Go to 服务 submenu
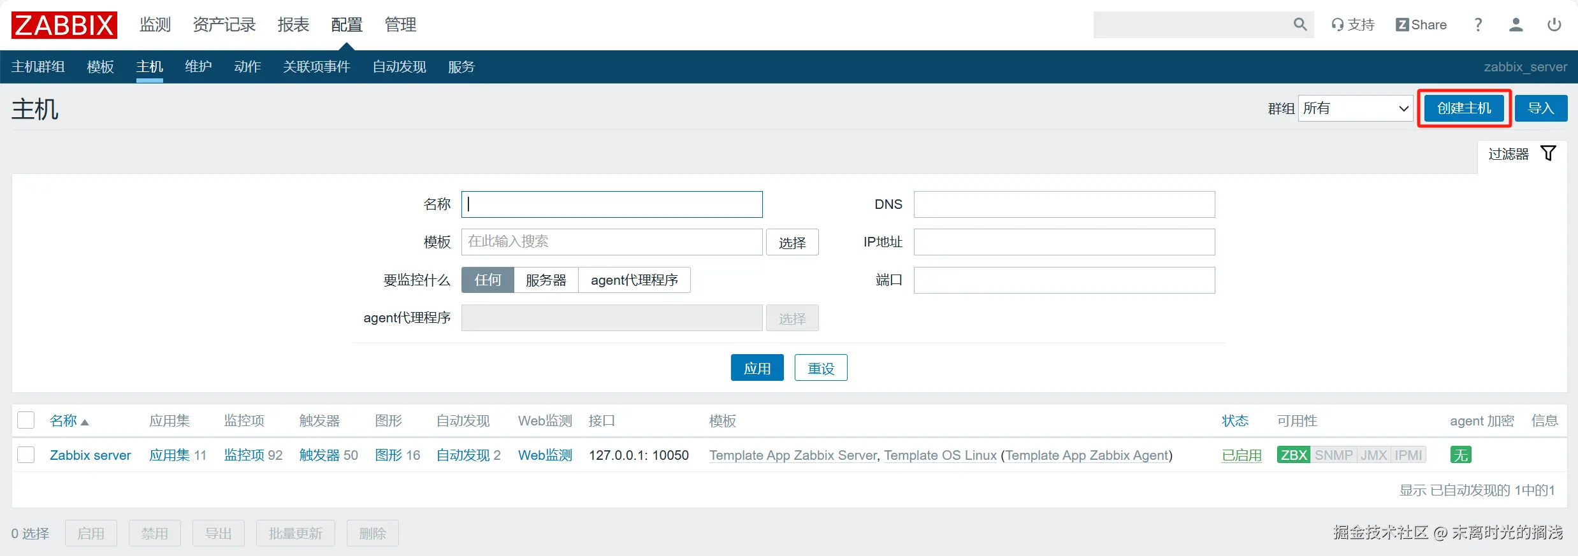Image resolution: width=1578 pixels, height=556 pixels. (461, 67)
